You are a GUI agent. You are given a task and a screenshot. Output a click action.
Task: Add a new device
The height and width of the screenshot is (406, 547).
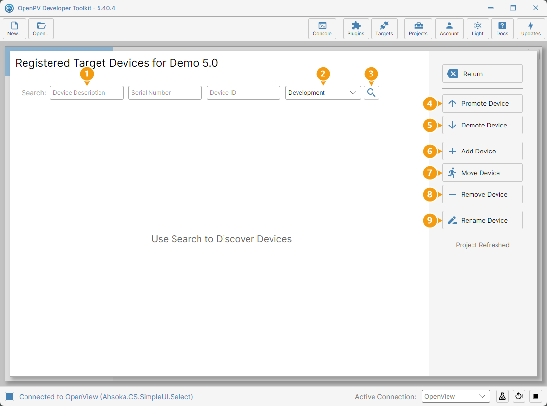tap(482, 151)
